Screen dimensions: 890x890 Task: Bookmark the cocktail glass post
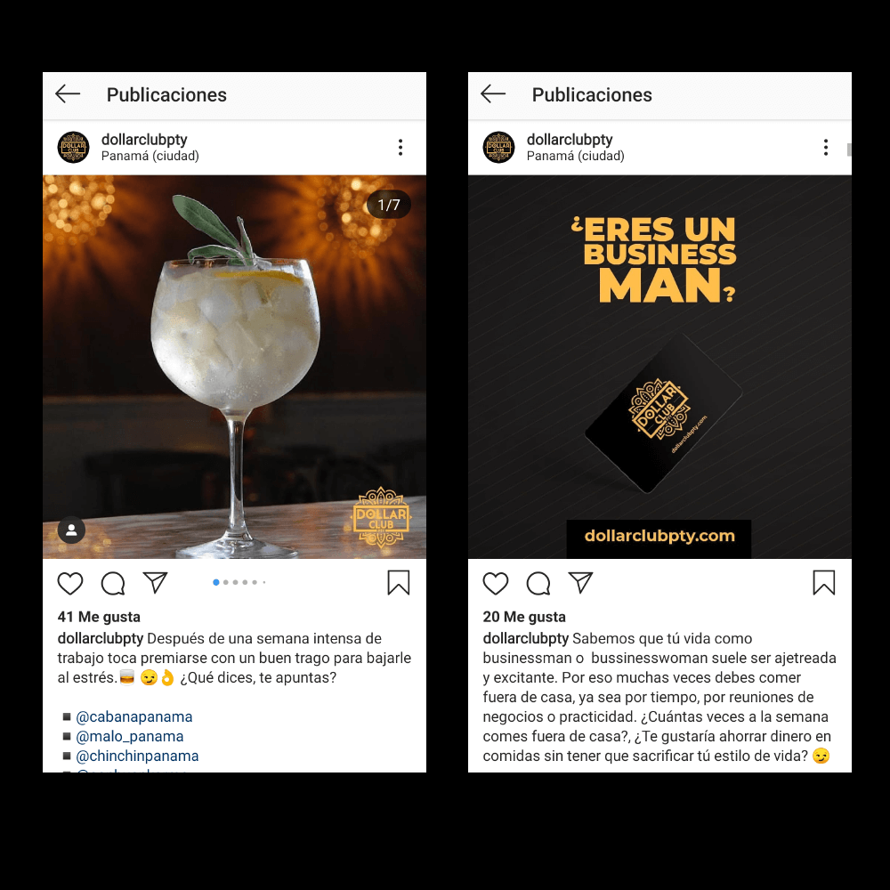pos(399,582)
